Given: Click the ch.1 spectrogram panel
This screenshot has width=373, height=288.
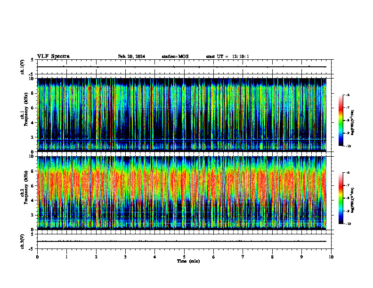Looking at the screenshot, I should pos(182,115).
